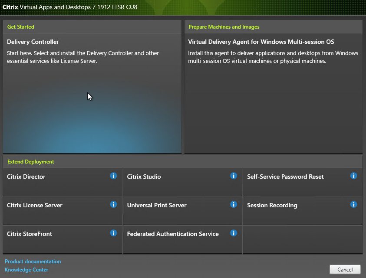
Task: Install Citrix Director component
Action: 63,182
